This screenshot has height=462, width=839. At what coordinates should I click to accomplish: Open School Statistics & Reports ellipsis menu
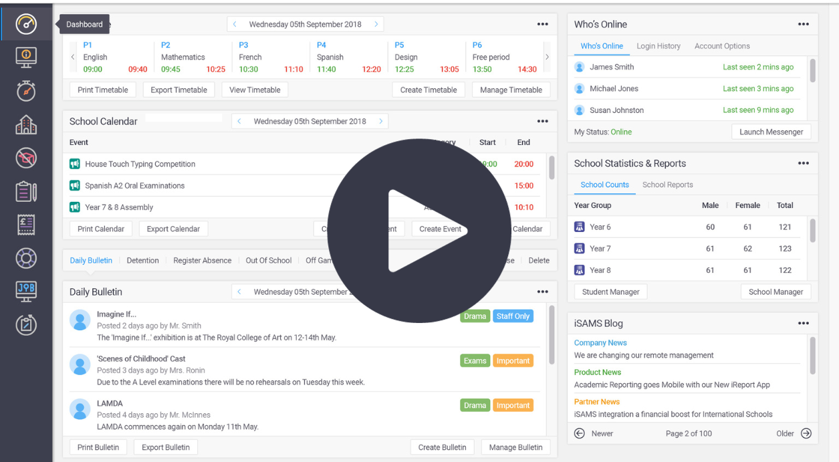click(803, 164)
